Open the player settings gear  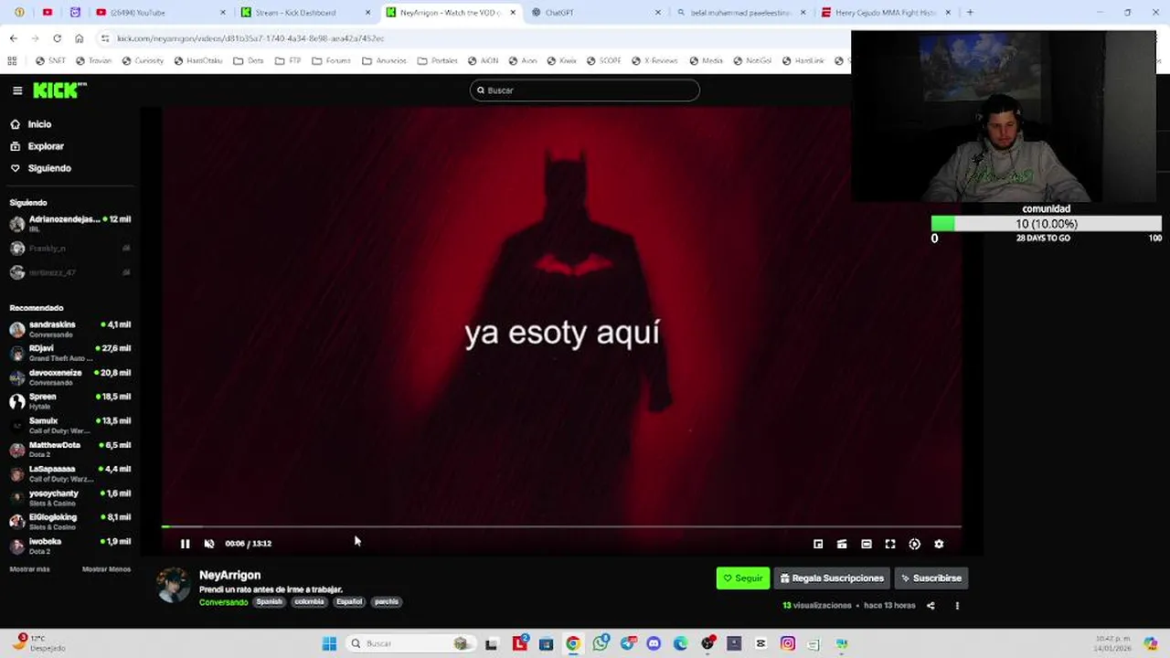(939, 544)
